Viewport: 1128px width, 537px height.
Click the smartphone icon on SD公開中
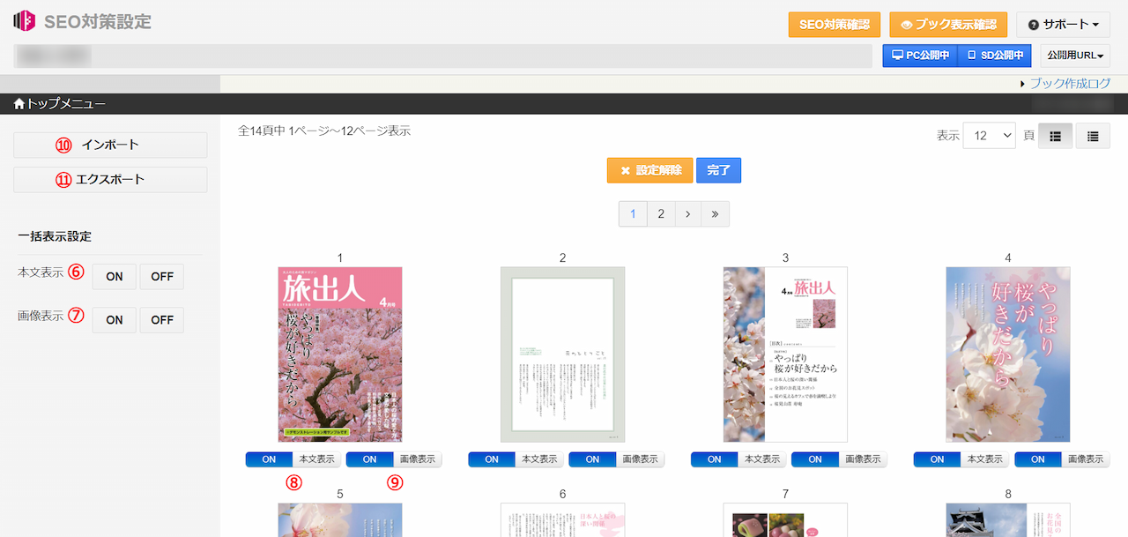pos(971,55)
